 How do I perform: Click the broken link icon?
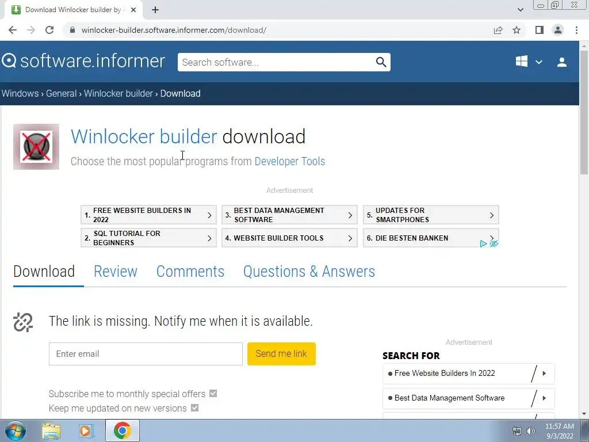point(23,322)
